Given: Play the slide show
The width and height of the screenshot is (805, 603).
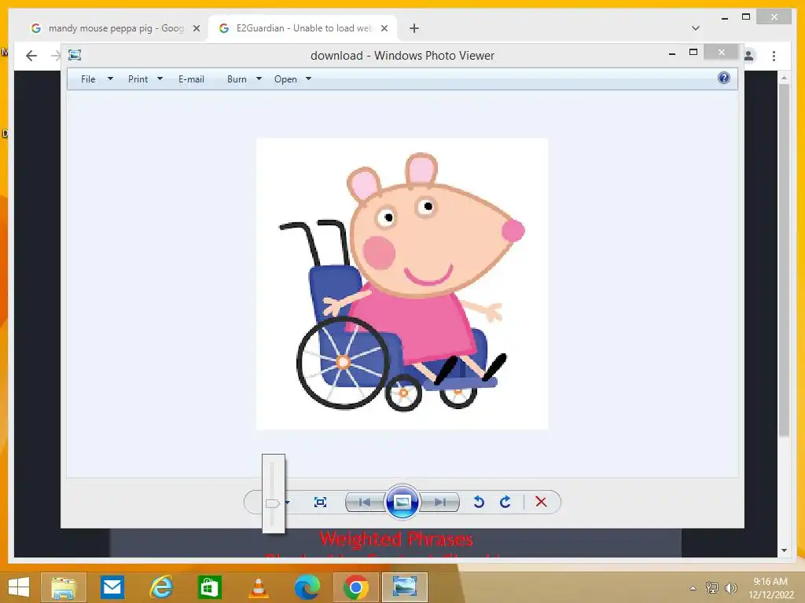Looking at the screenshot, I should point(402,502).
